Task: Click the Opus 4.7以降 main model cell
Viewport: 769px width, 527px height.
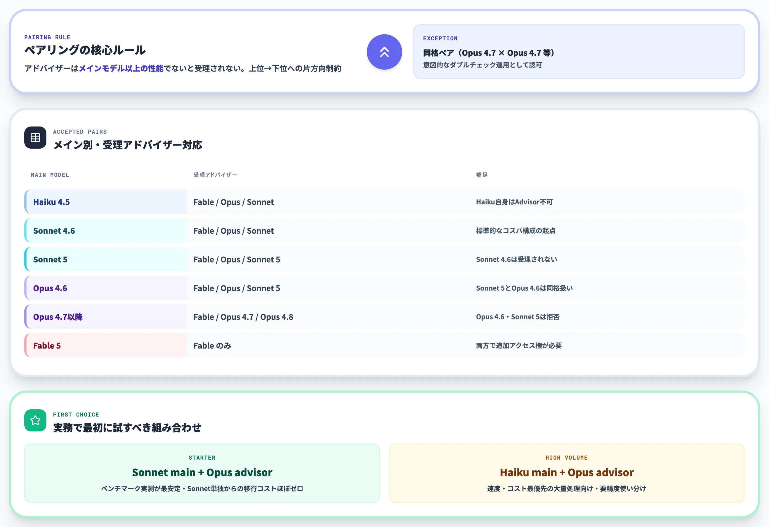Action: tap(106, 317)
